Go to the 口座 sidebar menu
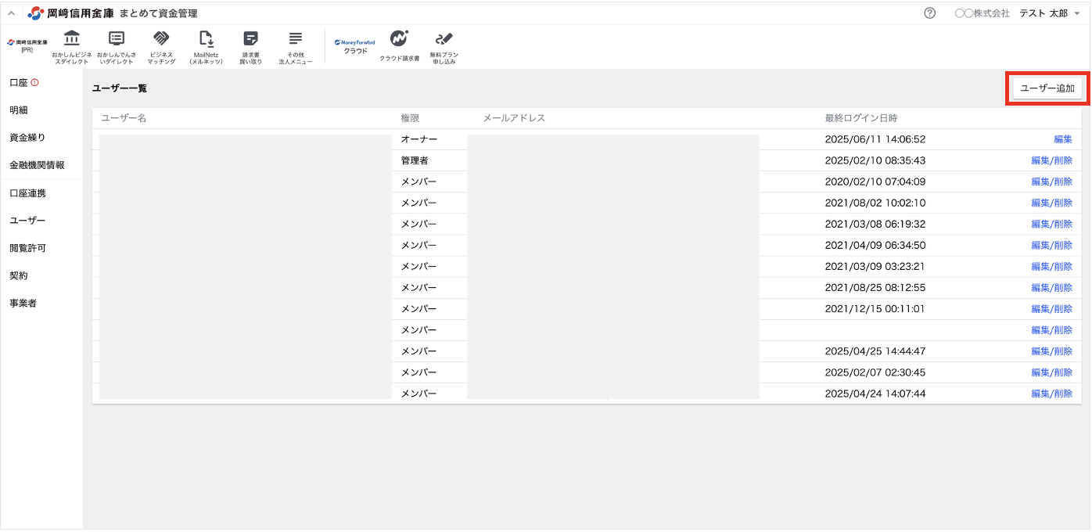This screenshot has width=1092, height=532. pyautogui.click(x=19, y=82)
